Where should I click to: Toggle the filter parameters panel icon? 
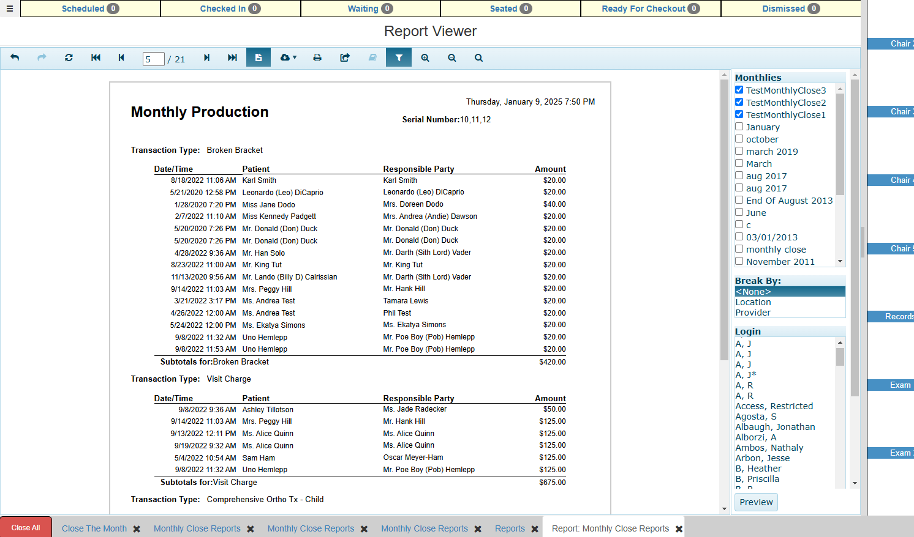pyautogui.click(x=399, y=57)
